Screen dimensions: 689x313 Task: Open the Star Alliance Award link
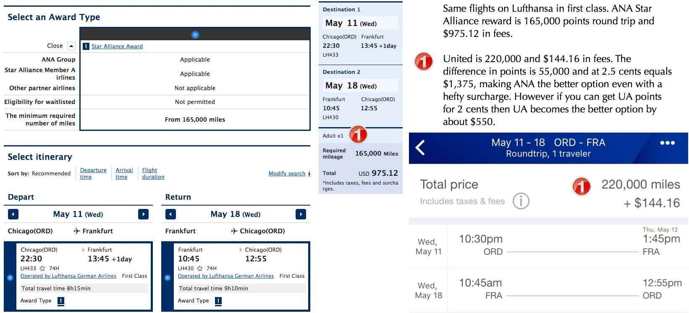117,46
